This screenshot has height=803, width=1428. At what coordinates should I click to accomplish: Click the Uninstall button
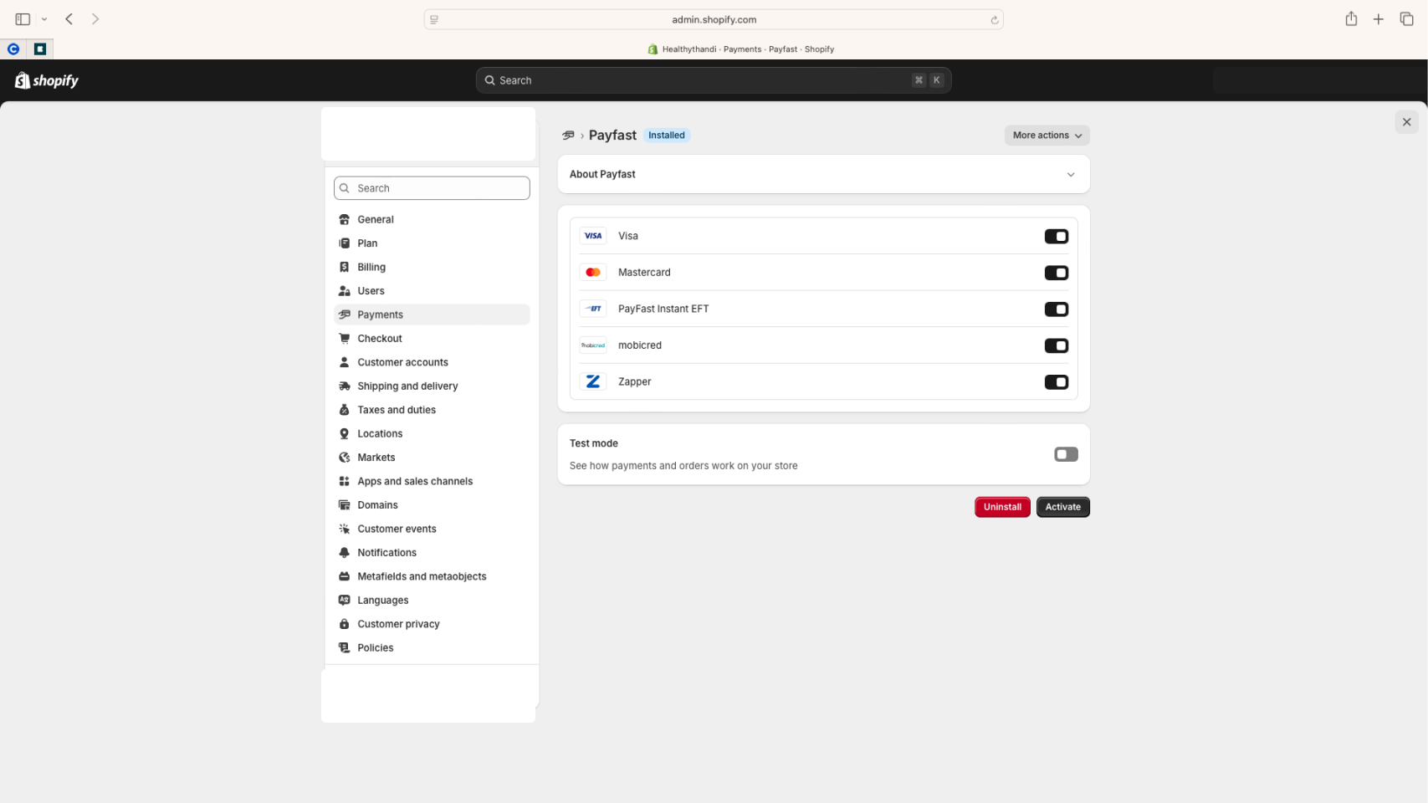pyautogui.click(x=1002, y=507)
